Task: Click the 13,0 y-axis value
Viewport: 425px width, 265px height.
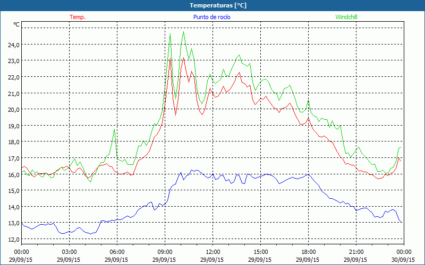Action: (14, 223)
